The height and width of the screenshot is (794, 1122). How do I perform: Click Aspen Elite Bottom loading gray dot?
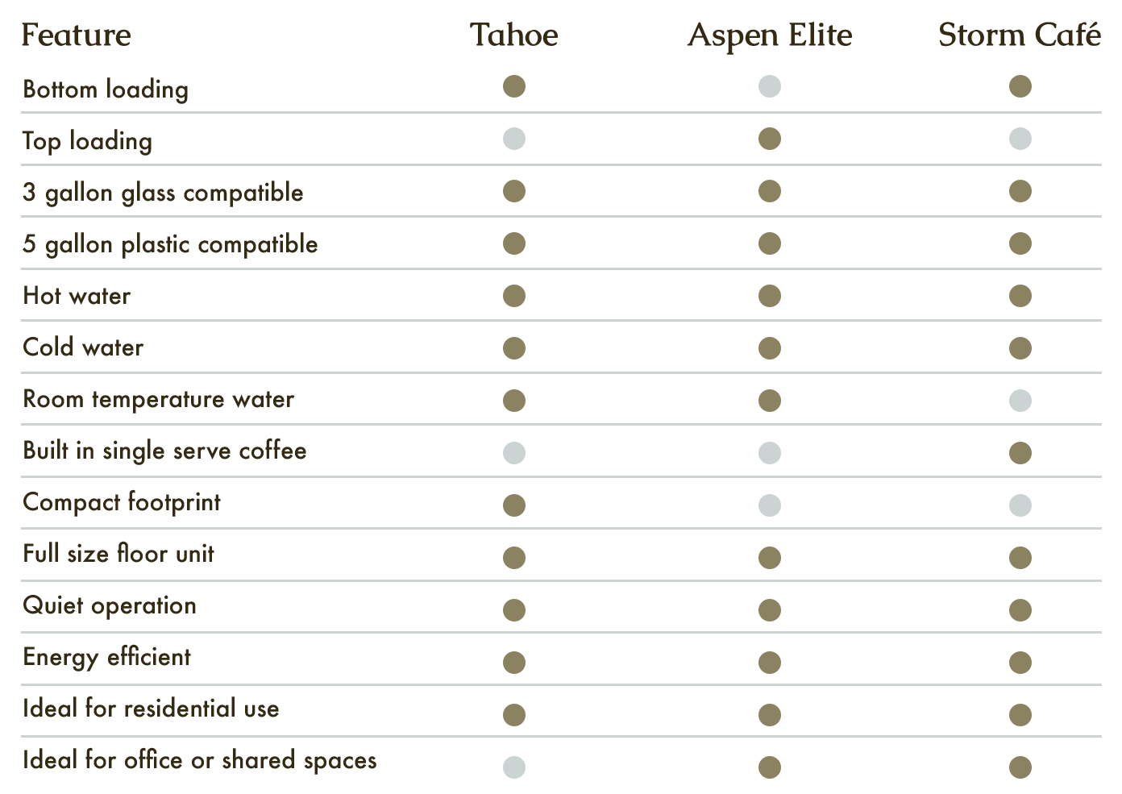(770, 86)
